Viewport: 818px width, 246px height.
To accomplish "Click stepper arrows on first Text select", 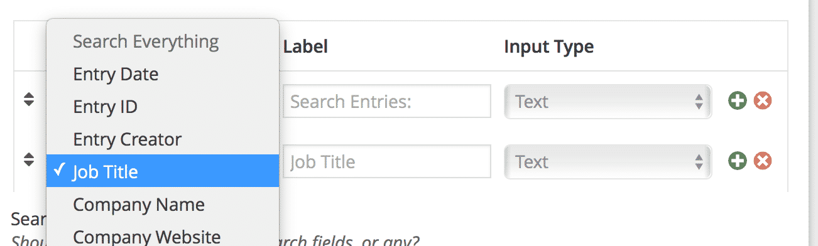I will click(x=698, y=102).
